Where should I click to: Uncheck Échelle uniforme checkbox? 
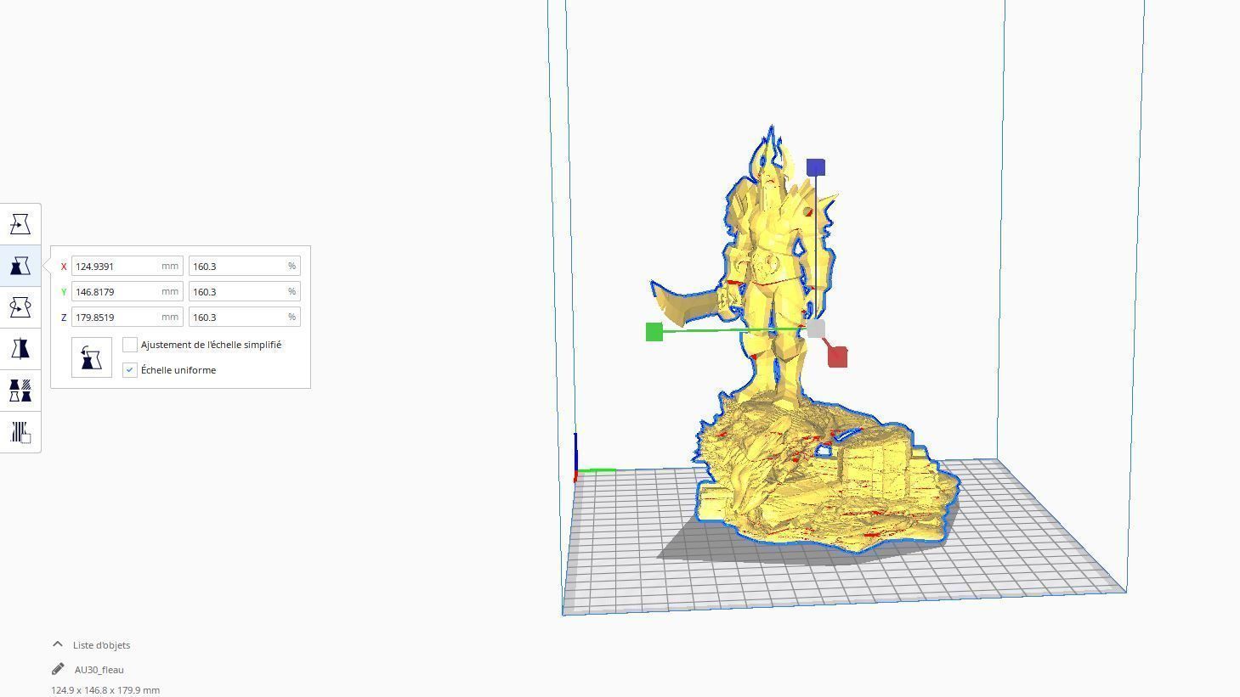130,370
